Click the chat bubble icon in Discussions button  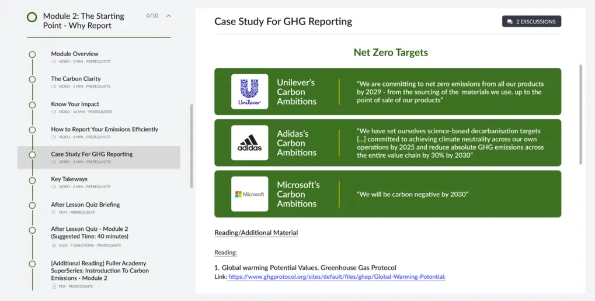[x=510, y=22]
